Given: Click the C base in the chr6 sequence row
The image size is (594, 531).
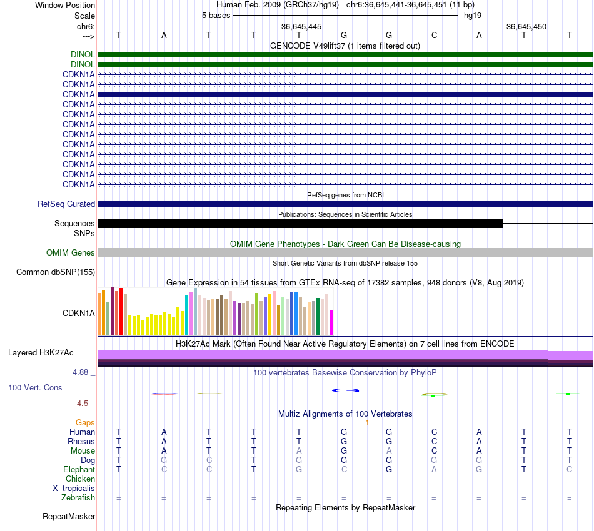Looking at the screenshot, I should click(x=434, y=35).
